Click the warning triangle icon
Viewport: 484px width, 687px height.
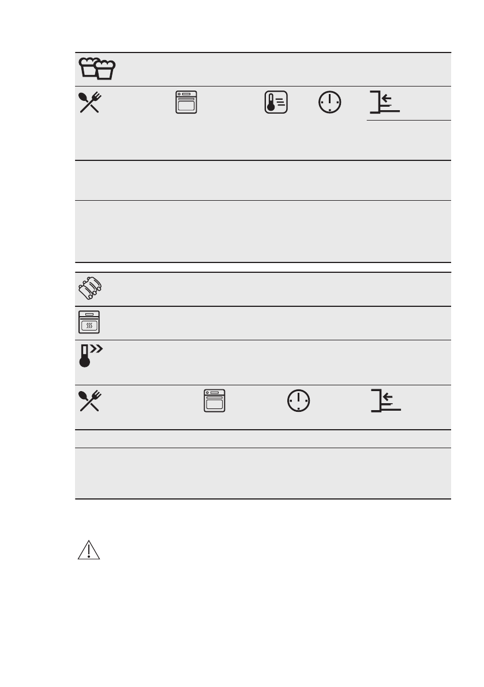click(x=89, y=550)
